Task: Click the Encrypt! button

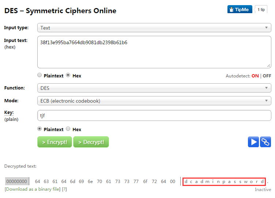Action: pos(54,142)
